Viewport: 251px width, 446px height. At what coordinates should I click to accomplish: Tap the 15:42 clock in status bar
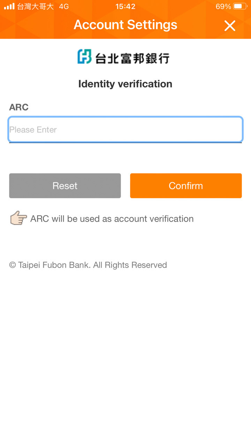[125, 6]
